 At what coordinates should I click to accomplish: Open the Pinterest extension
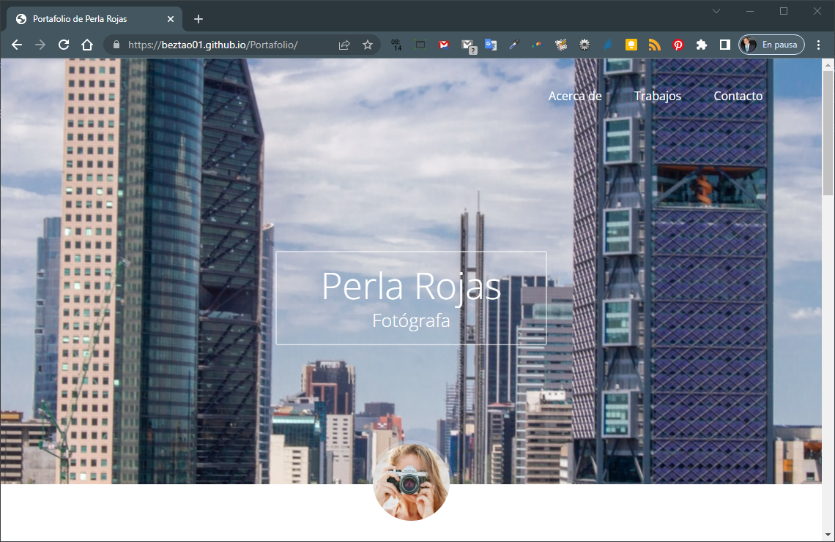[678, 45]
